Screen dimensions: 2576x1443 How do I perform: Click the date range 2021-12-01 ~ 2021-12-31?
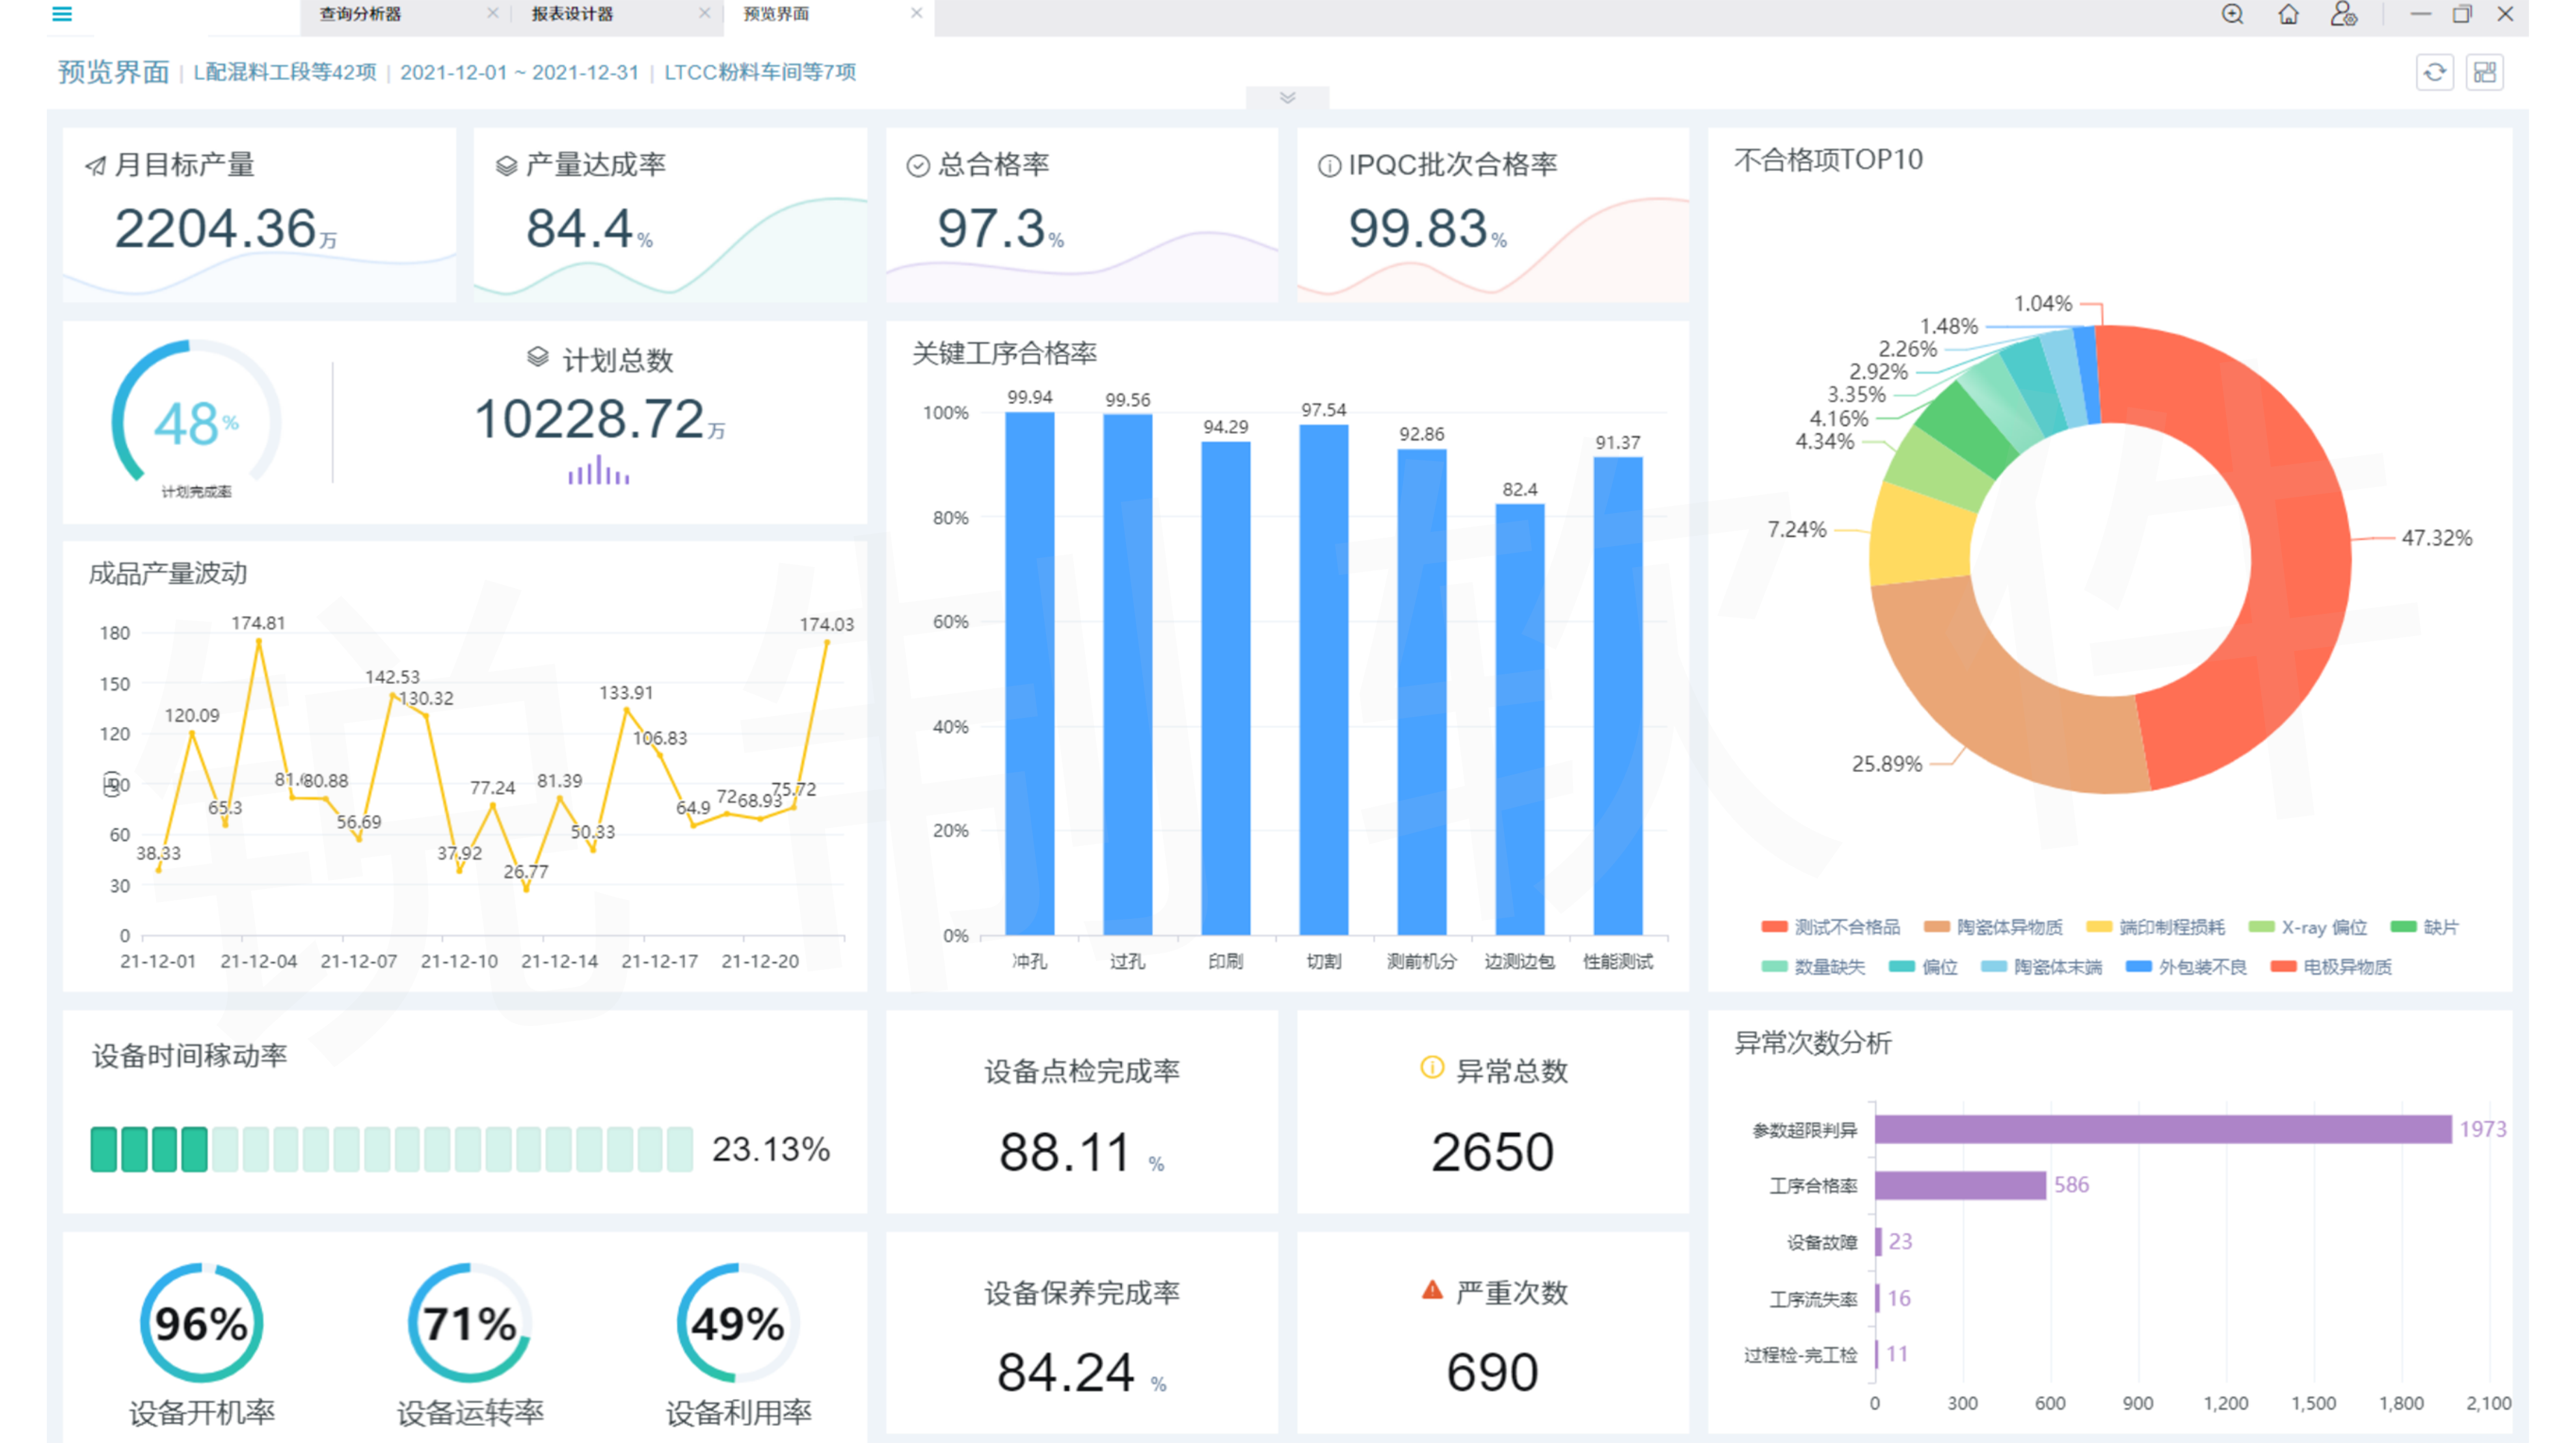[x=519, y=72]
